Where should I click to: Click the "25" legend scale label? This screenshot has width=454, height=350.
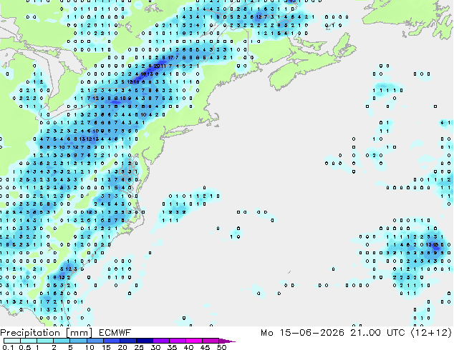coord(139,347)
